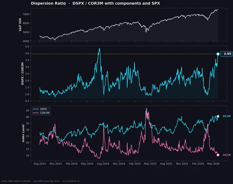Image resolution: width=233 pixels, height=184 pixels.
Task: Click the 10.26 COR3M value label
Action: [x=226, y=155]
